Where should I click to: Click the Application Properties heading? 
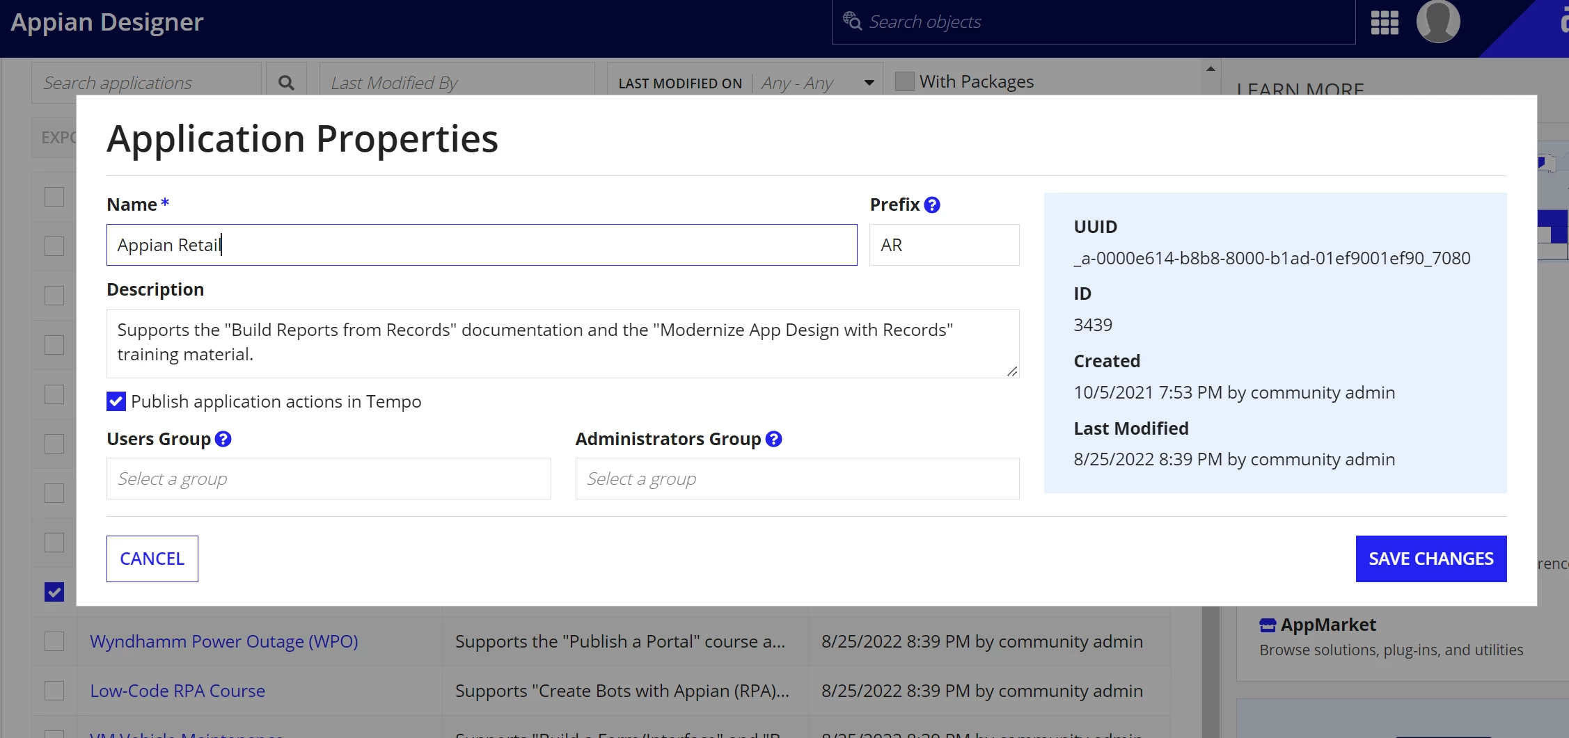coord(303,138)
